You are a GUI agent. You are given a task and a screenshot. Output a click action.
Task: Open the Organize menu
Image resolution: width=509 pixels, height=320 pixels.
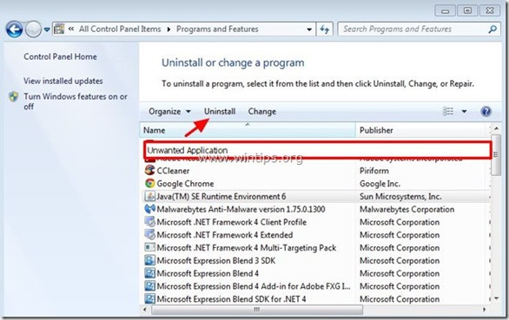[169, 112]
